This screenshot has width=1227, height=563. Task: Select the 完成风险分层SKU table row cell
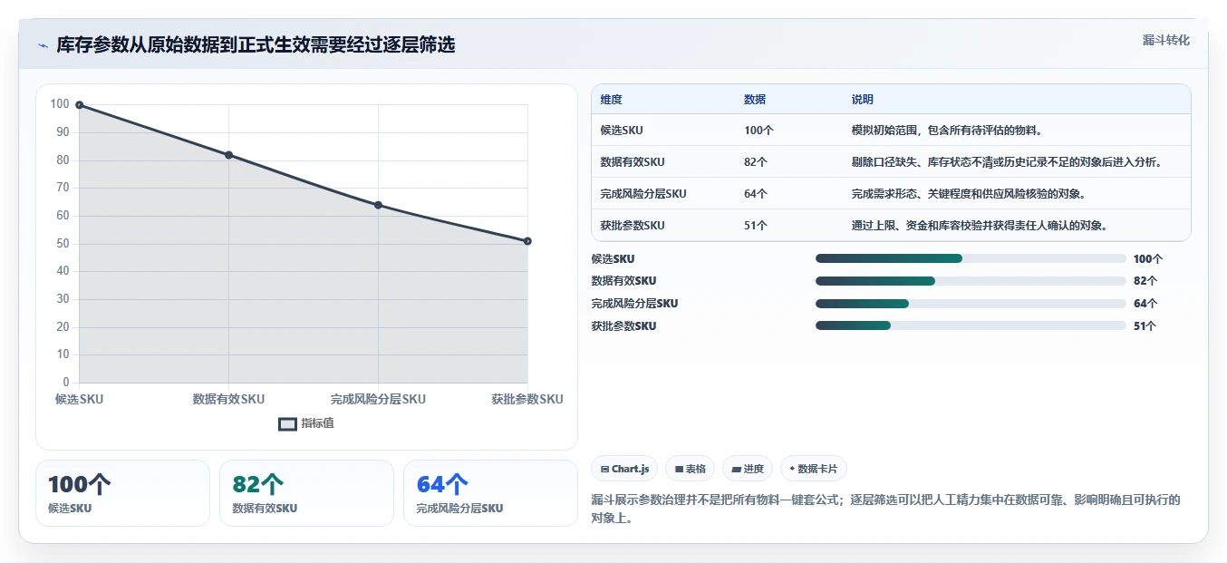pos(643,194)
